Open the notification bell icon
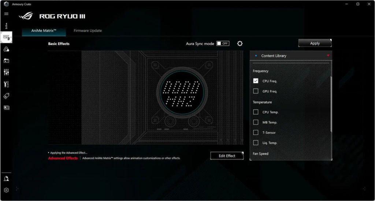375x201 pixels. pyautogui.click(x=6, y=179)
